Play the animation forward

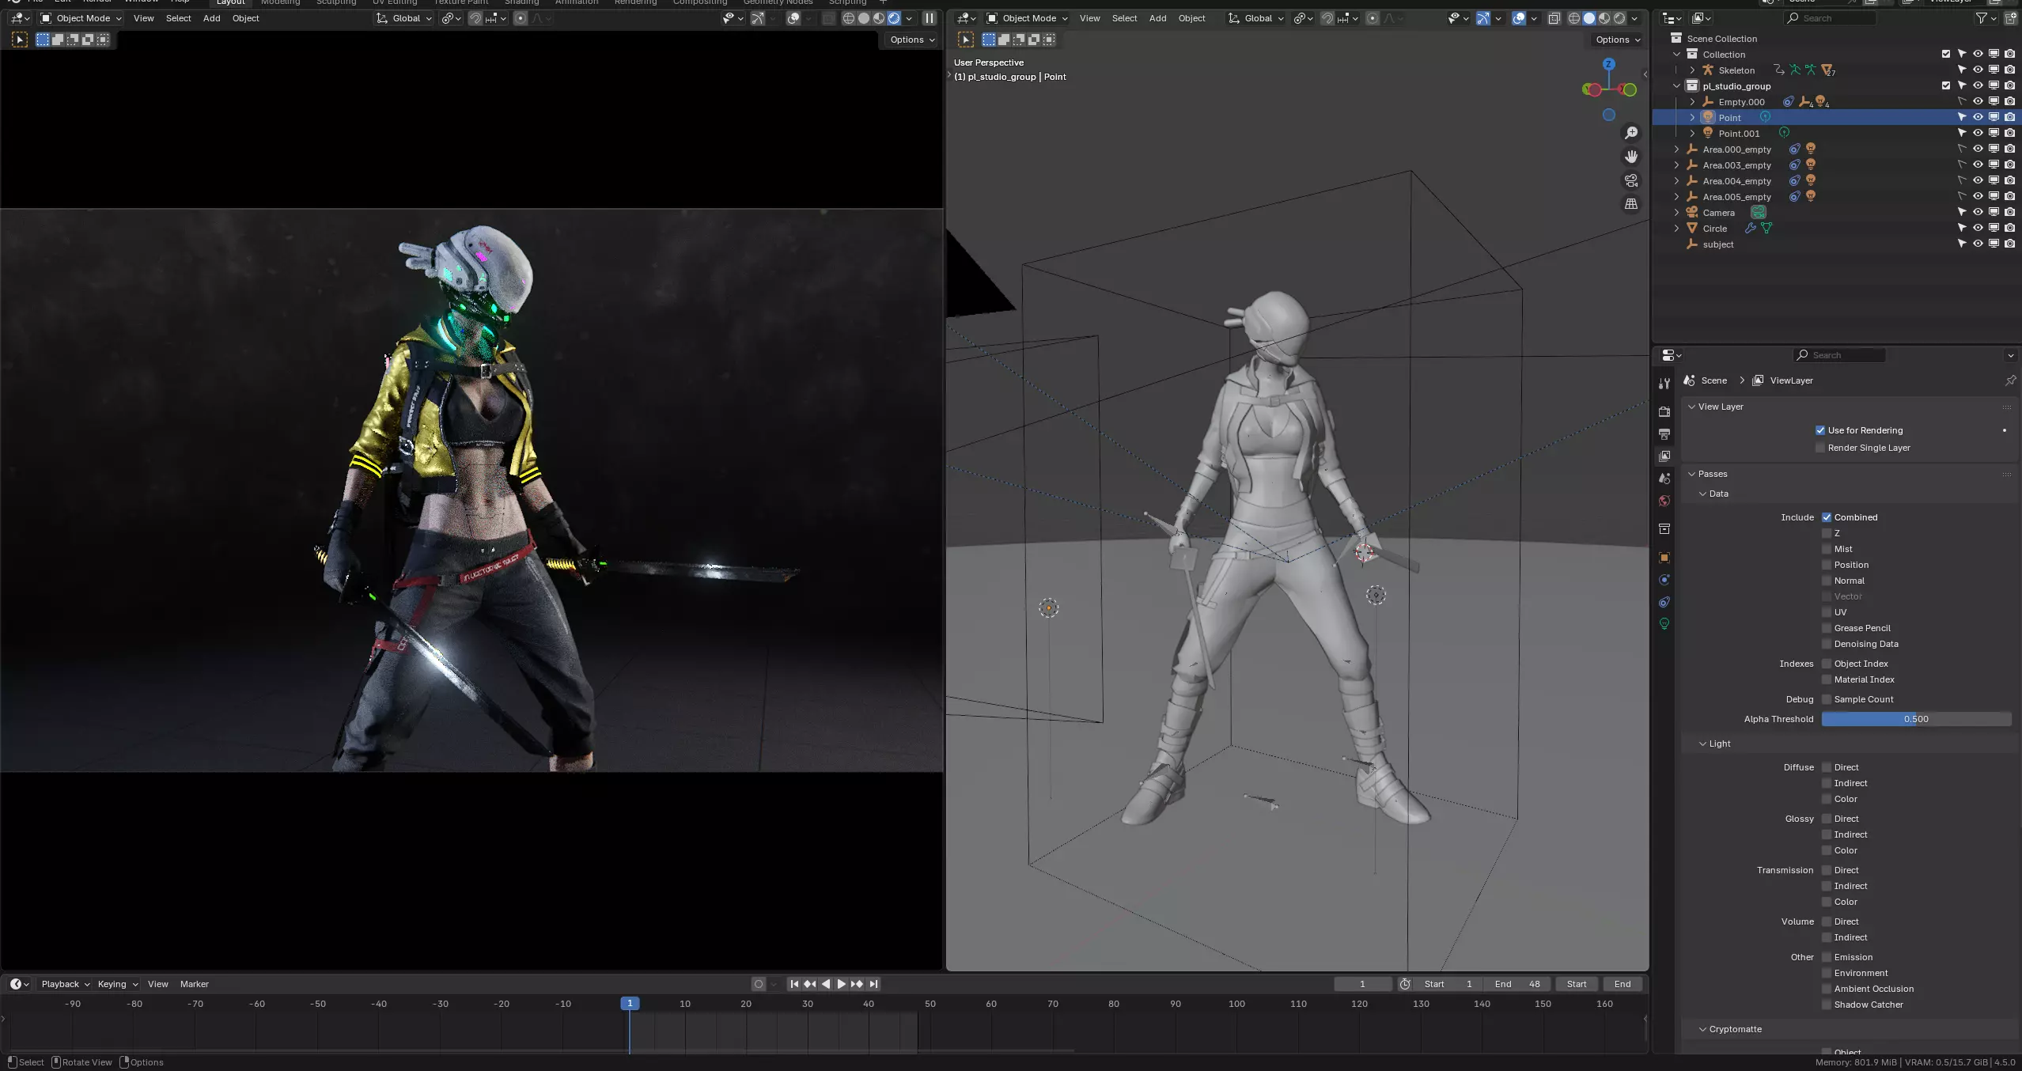(841, 984)
